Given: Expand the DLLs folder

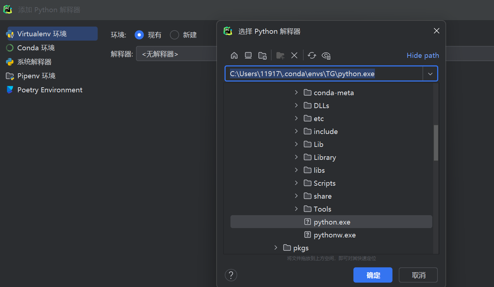Looking at the screenshot, I should tap(296, 106).
